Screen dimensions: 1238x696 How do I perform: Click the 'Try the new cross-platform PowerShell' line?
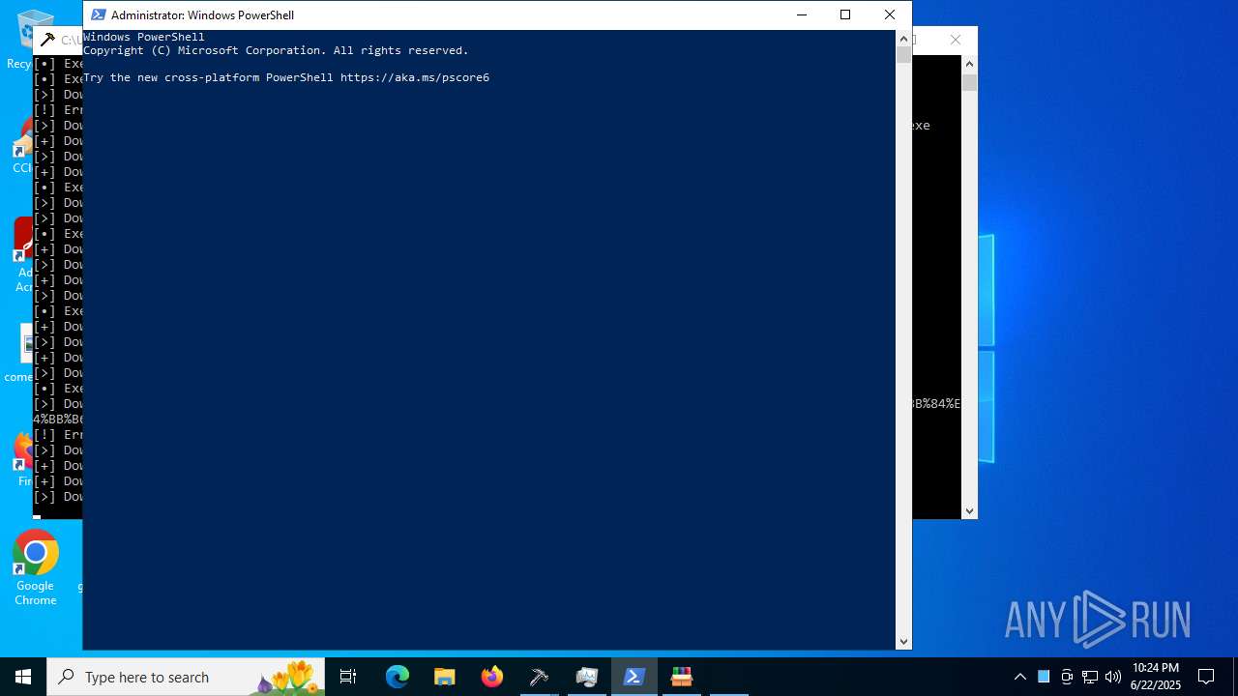[x=286, y=77]
